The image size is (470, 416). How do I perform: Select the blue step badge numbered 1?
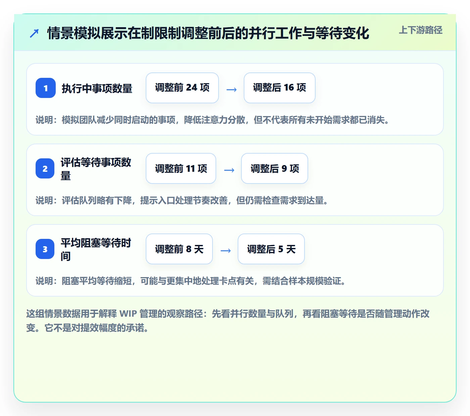[46, 88]
